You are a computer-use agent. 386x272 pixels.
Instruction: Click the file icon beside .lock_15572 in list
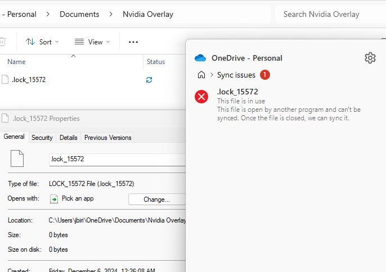point(5,79)
